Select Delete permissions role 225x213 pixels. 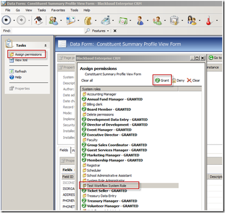[x=98, y=115]
